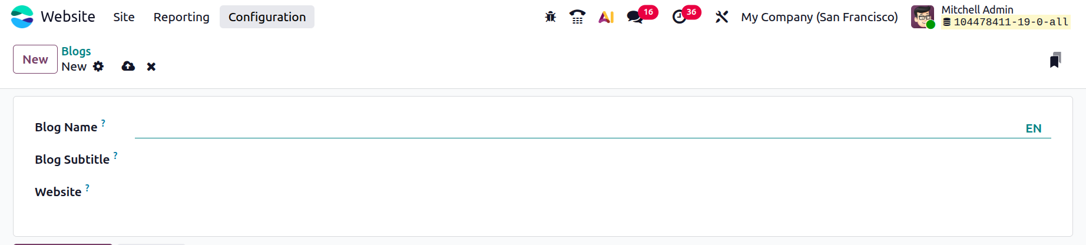Open the Studio wrench tools icon
This screenshot has width=1086, height=245.
[x=721, y=17]
